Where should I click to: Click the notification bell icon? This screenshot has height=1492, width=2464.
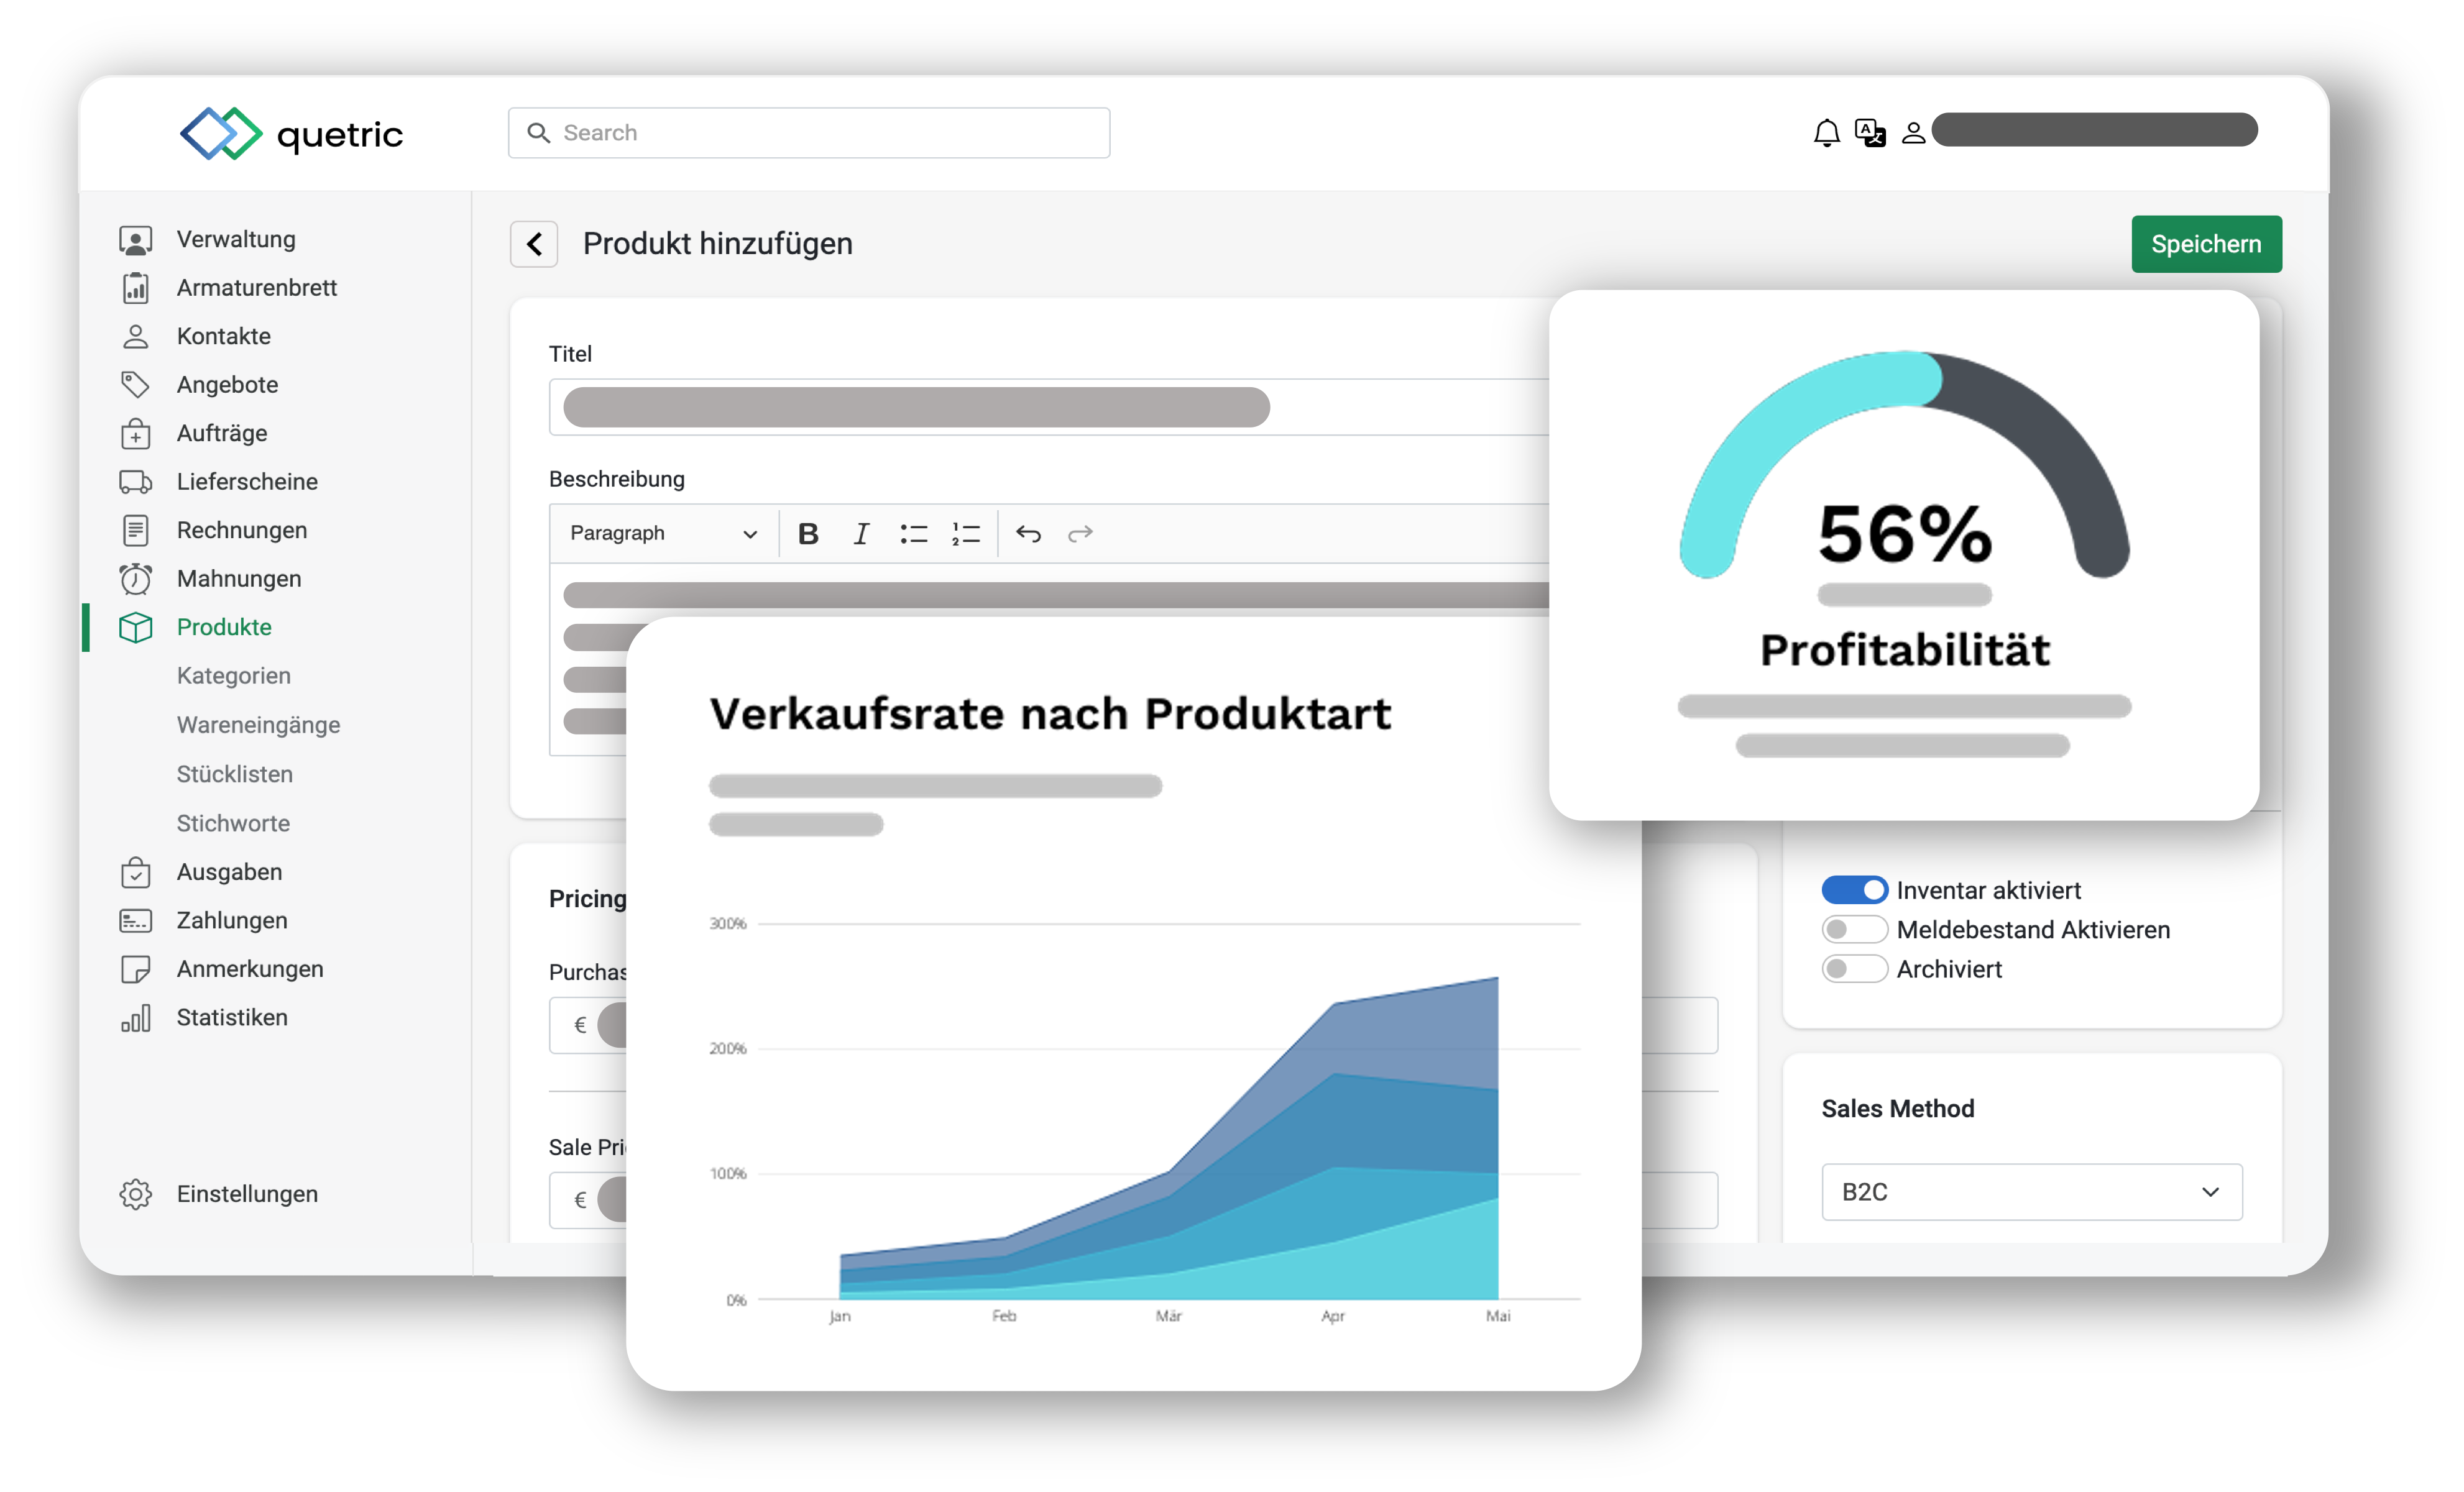[x=1827, y=132]
